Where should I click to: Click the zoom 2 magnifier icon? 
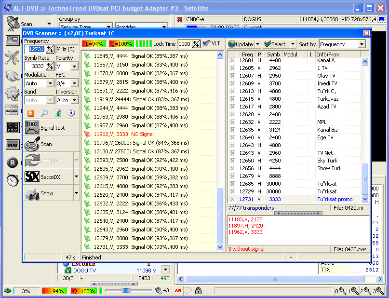tap(366, 291)
